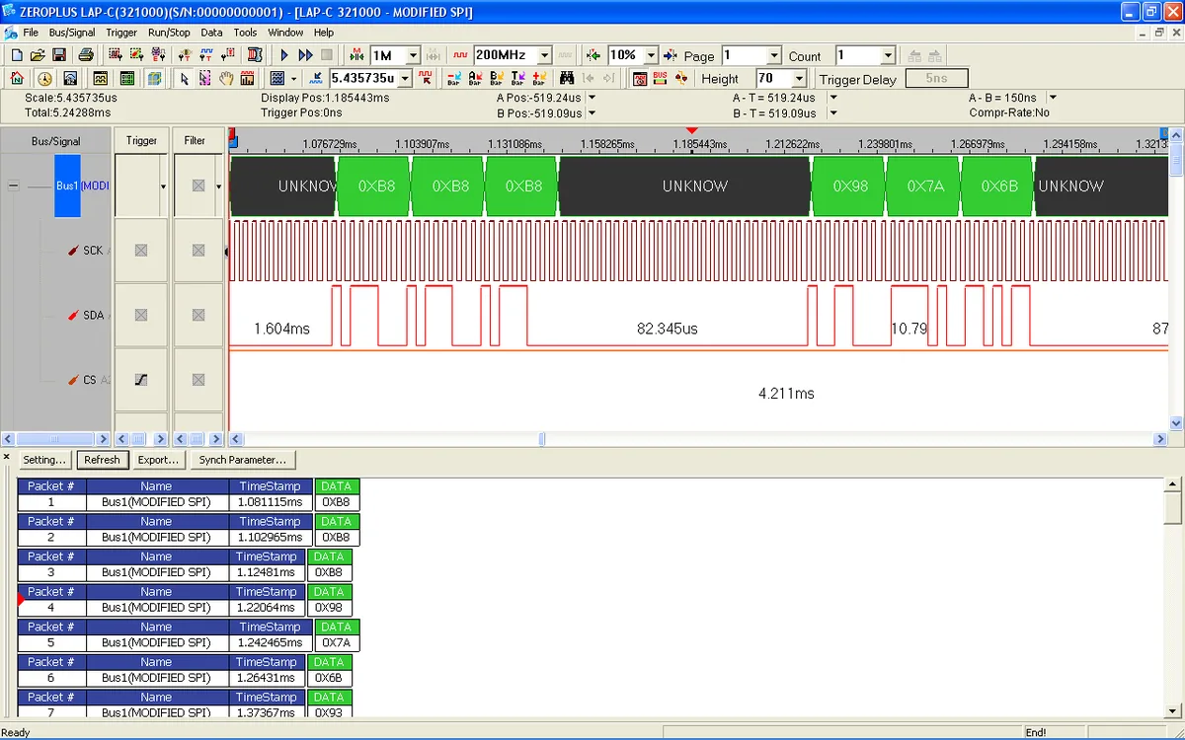This screenshot has width=1185, height=740.
Task: Click the T Bar icon
Action: [x=518, y=79]
